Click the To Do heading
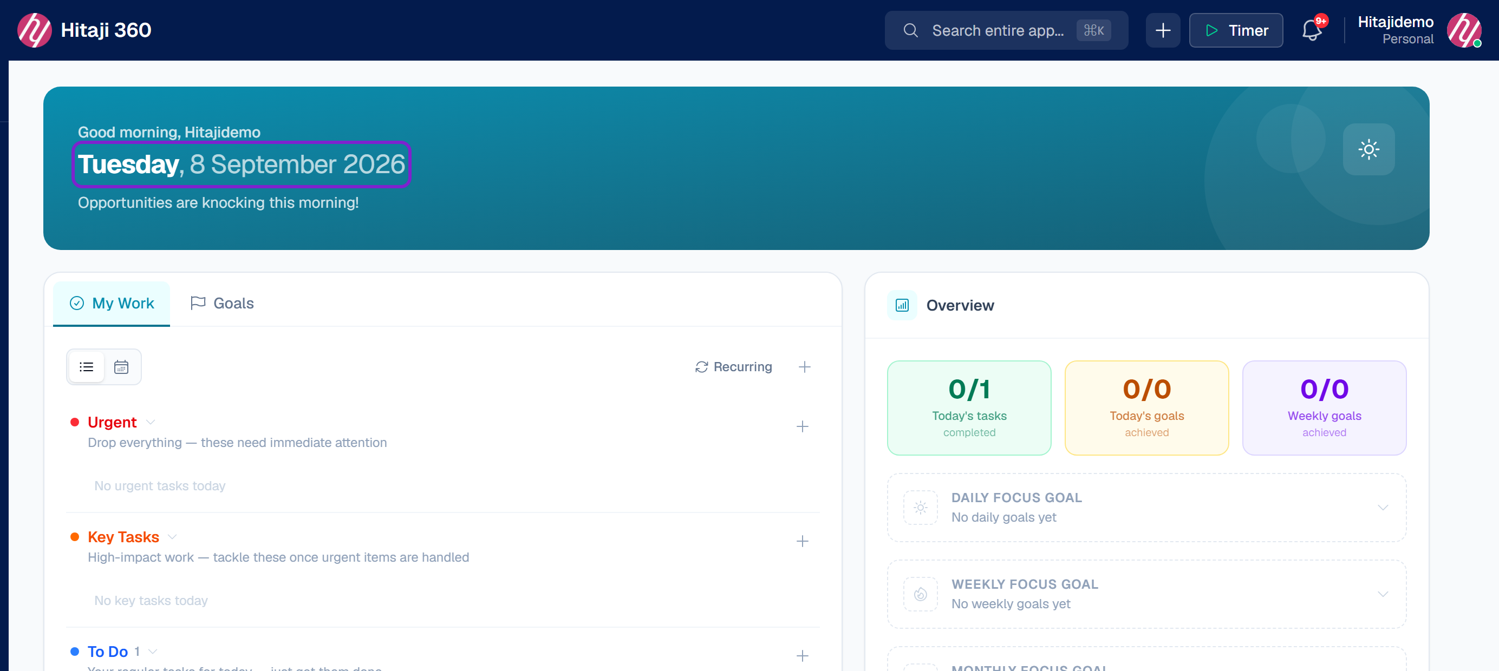Screen dimensions: 1499x671 click(x=108, y=651)
